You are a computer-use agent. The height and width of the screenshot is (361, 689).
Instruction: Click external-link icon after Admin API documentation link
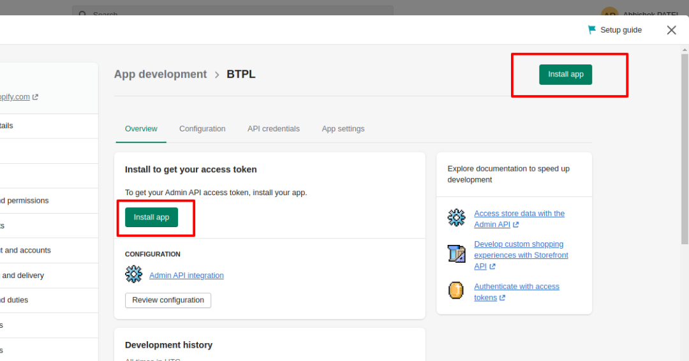(x=516, y=225)
